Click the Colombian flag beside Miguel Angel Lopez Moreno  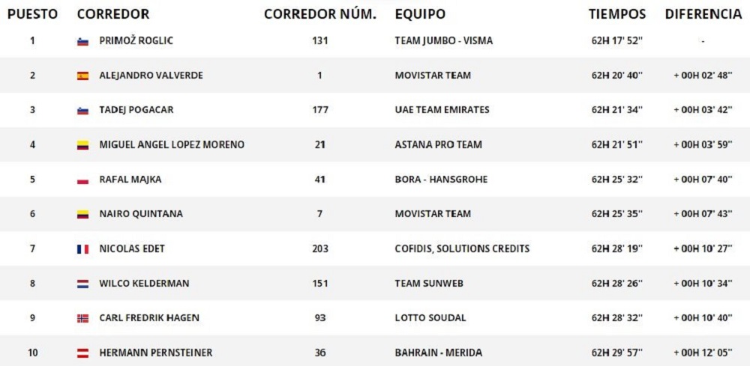[x=82, y=145]
